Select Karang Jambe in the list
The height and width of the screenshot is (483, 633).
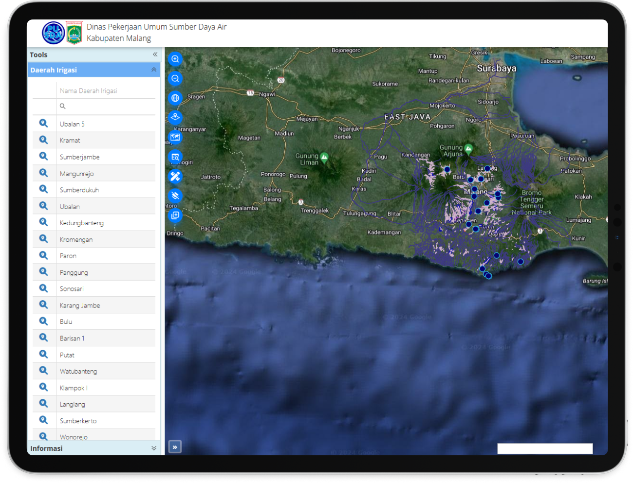point(80,305)
